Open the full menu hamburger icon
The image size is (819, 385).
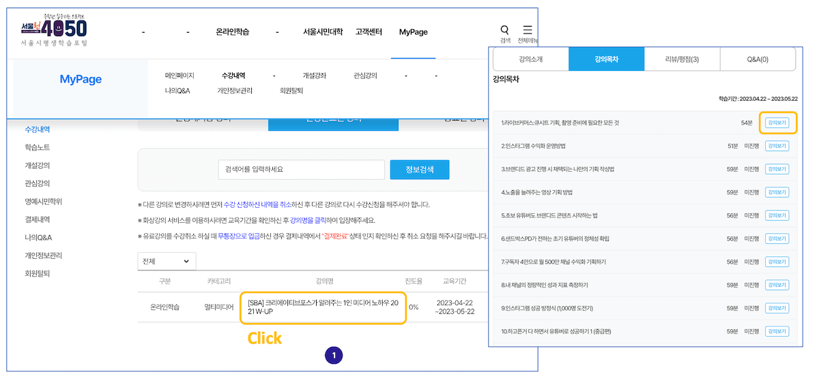528,30
